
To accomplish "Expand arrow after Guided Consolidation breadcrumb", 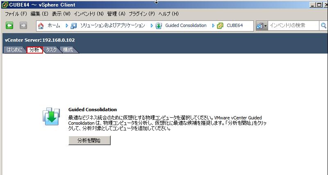I will (213, 26).
